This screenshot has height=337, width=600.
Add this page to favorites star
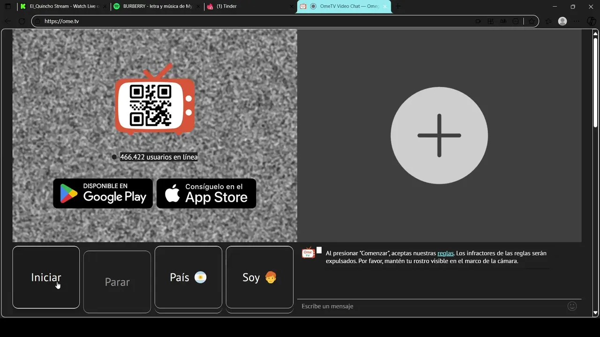pos(532,21)
